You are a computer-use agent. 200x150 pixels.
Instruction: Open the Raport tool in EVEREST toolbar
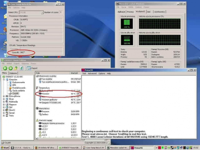pos(32,68)
